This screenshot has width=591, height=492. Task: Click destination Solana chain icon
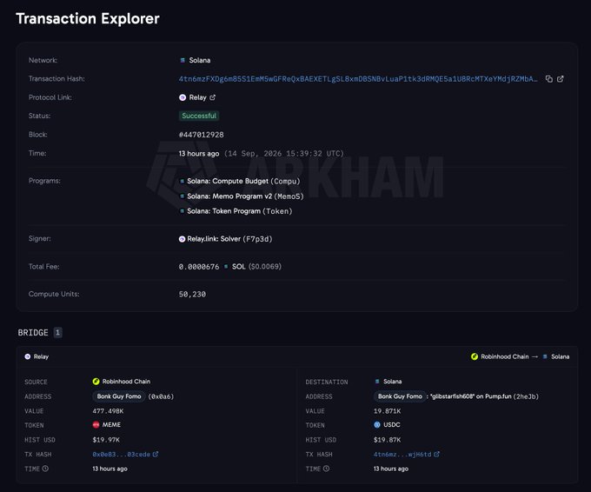(377, 382)
